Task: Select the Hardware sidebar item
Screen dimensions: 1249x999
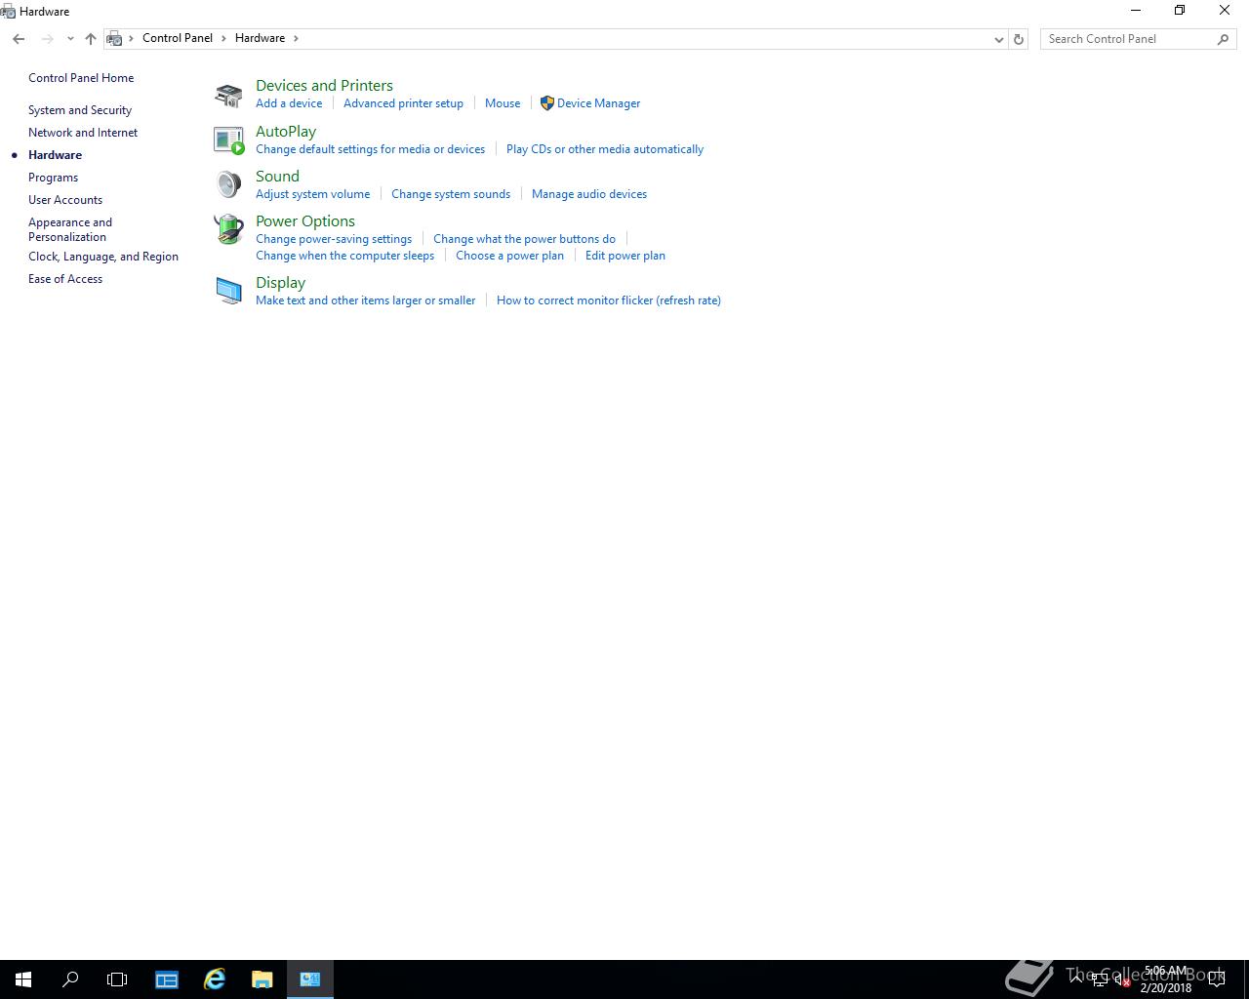Action: (x=55, y=155)
